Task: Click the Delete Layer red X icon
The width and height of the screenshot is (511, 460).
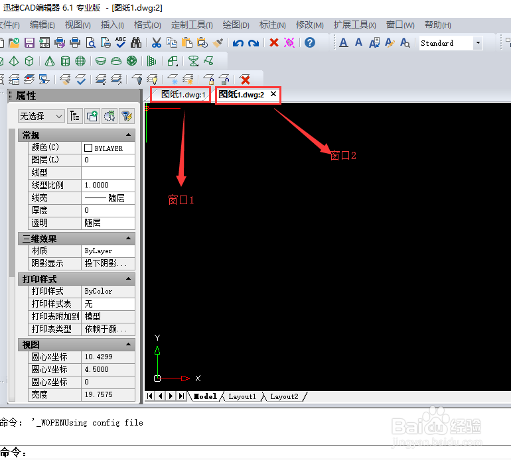Action: [245, 80]
